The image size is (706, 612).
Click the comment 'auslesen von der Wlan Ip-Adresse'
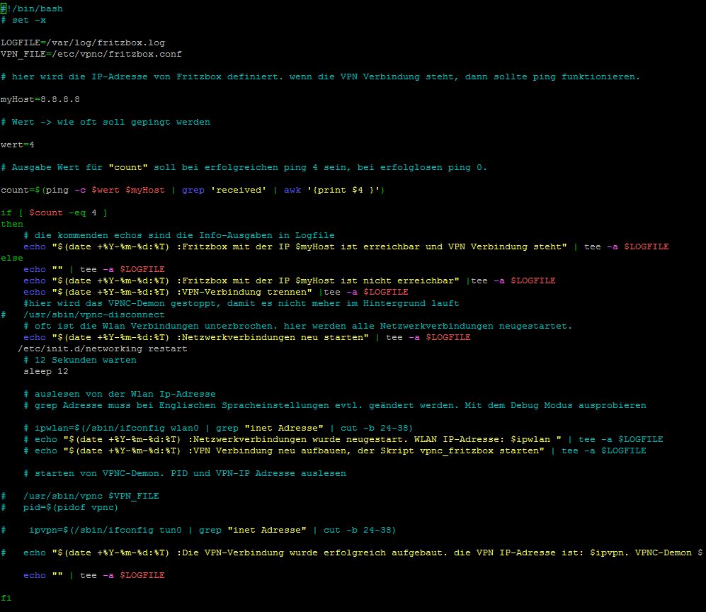pos(119,394)
